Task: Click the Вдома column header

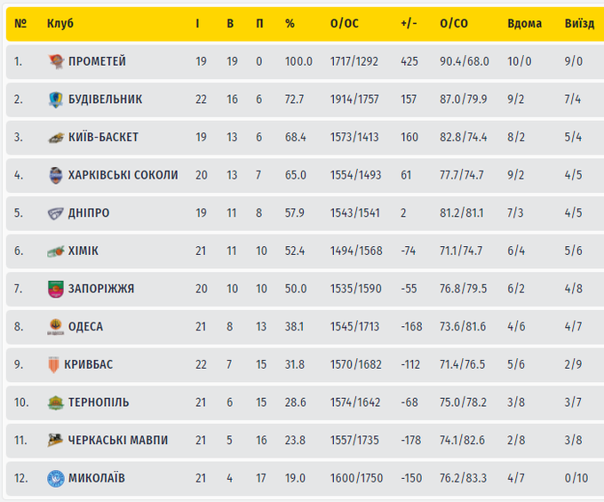Action: 524,23
